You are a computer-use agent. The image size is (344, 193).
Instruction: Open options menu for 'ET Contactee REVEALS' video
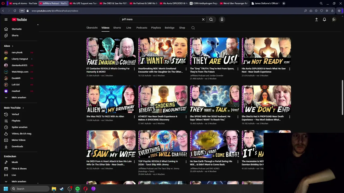134,69
